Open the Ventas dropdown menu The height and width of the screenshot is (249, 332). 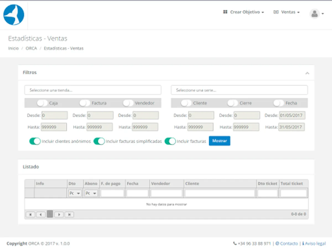coord(287,12)
